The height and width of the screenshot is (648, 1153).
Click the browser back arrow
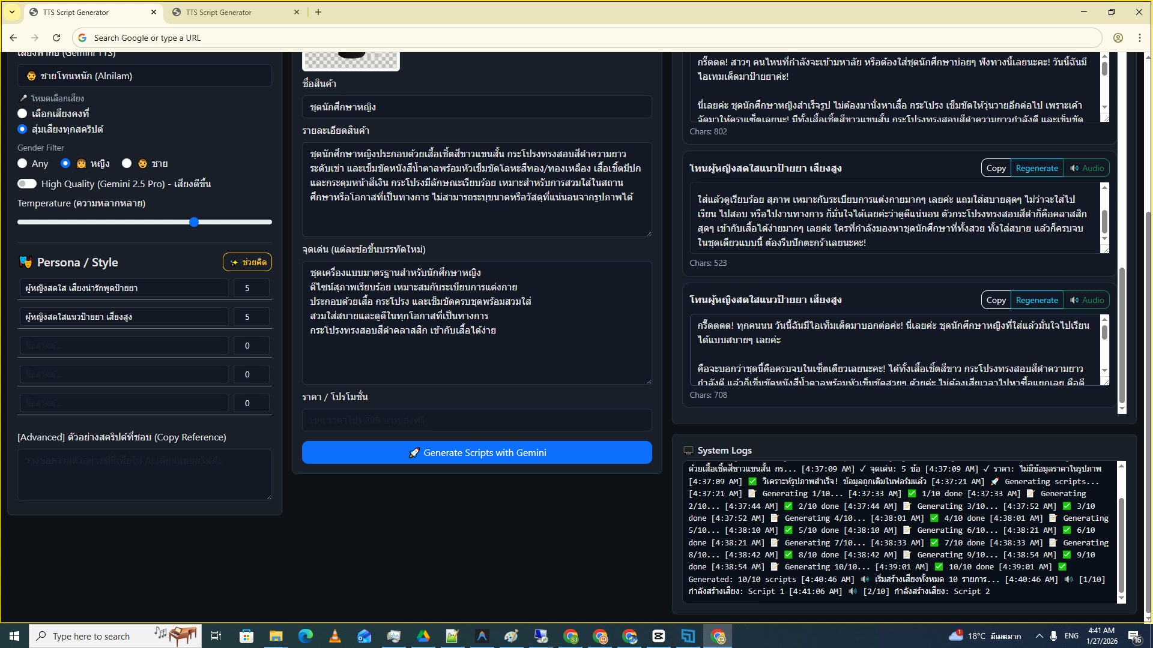click(x=13, y=37)
